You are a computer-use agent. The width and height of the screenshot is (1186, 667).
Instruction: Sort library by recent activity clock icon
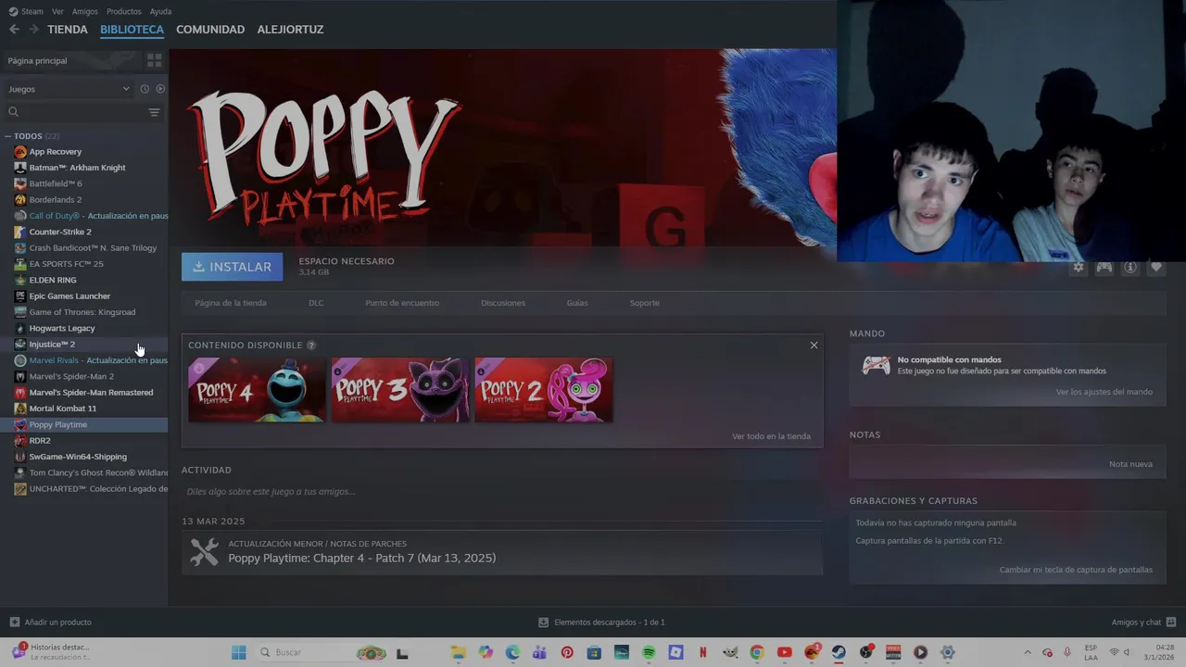point(145,89)
